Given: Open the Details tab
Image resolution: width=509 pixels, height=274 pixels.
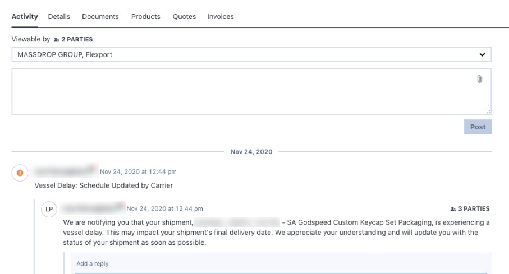Looking at the screenshot, I should click(x=59, y=17).
